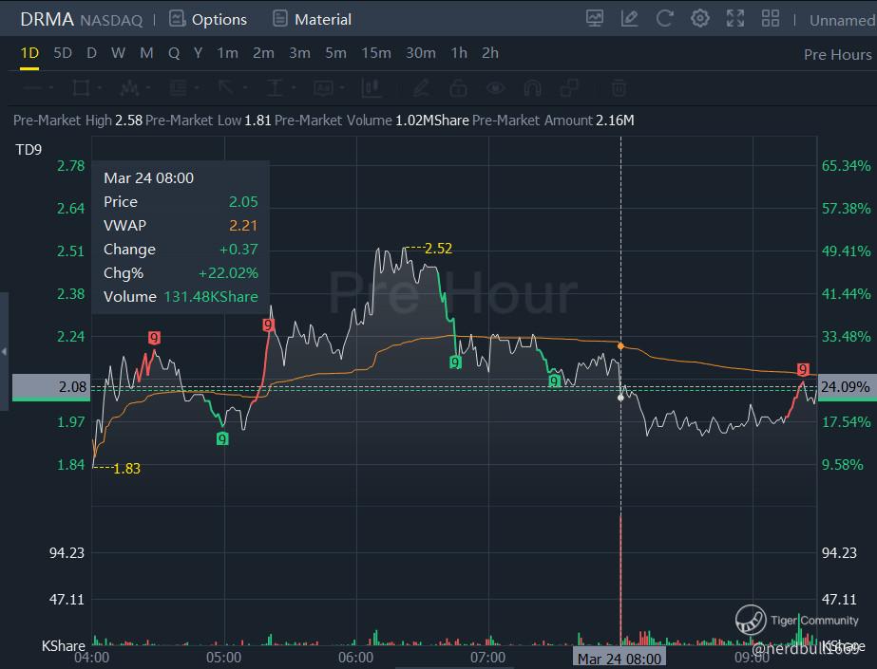Open the chart monitor icon in header
This screenshot has width=877, height=669.
click(x=595, y=19)
